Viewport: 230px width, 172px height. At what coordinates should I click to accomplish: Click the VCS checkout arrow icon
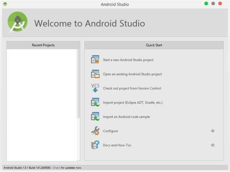point(95,88)
